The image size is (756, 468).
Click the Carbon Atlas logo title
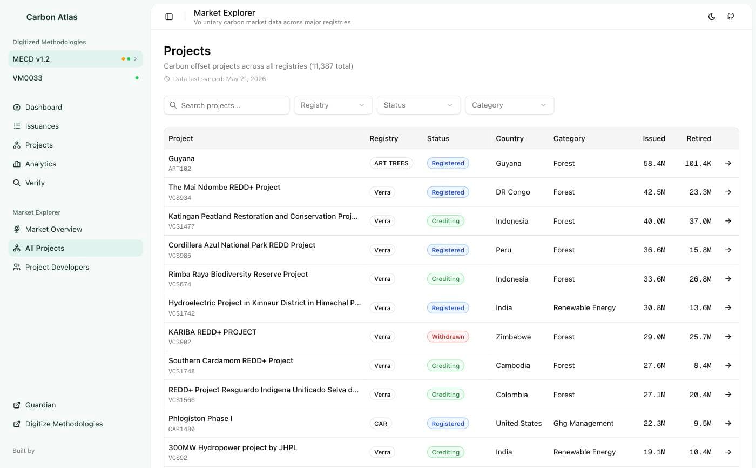(x=52, y=17)
